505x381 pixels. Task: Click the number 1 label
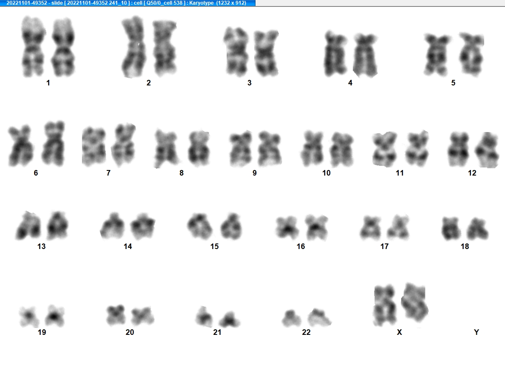[48, 83]
